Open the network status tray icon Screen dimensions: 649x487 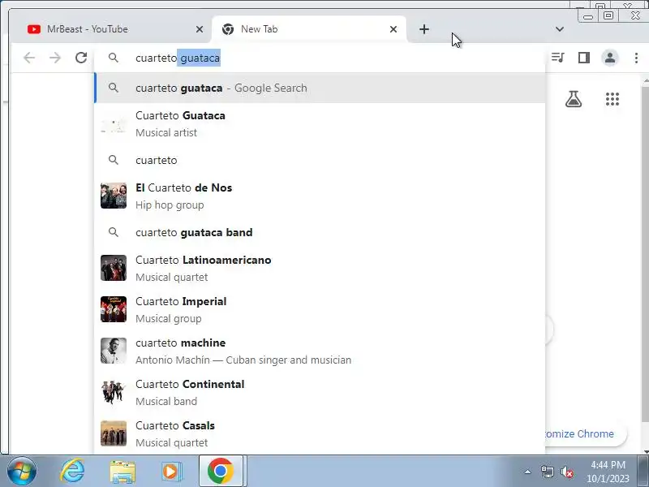point(547,472)
